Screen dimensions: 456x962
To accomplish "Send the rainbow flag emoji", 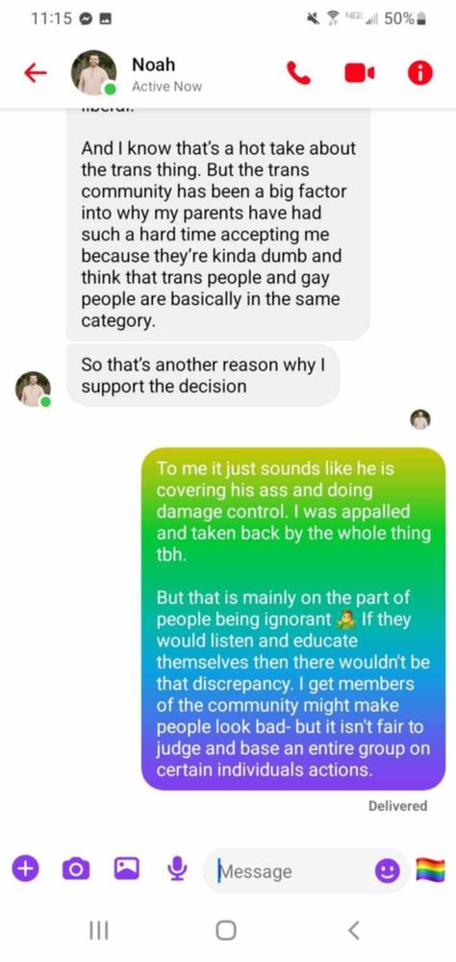I will tap(431, 870).
